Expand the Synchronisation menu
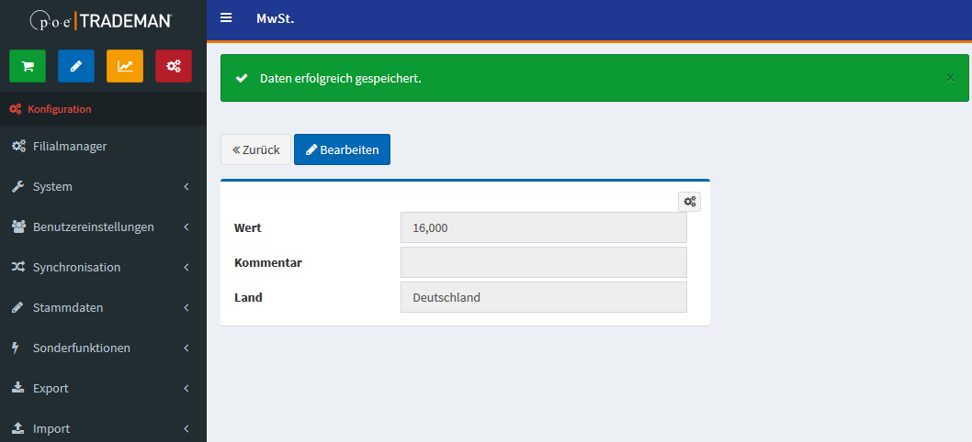This screenshot has height=442, width=972. (76, 267)
